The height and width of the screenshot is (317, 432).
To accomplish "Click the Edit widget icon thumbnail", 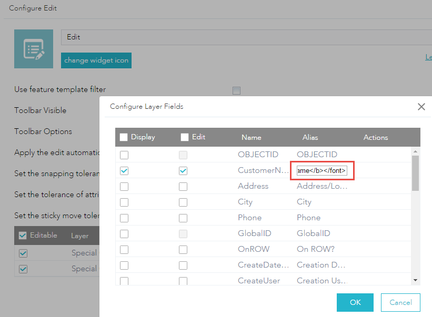I will pos(34,49).
